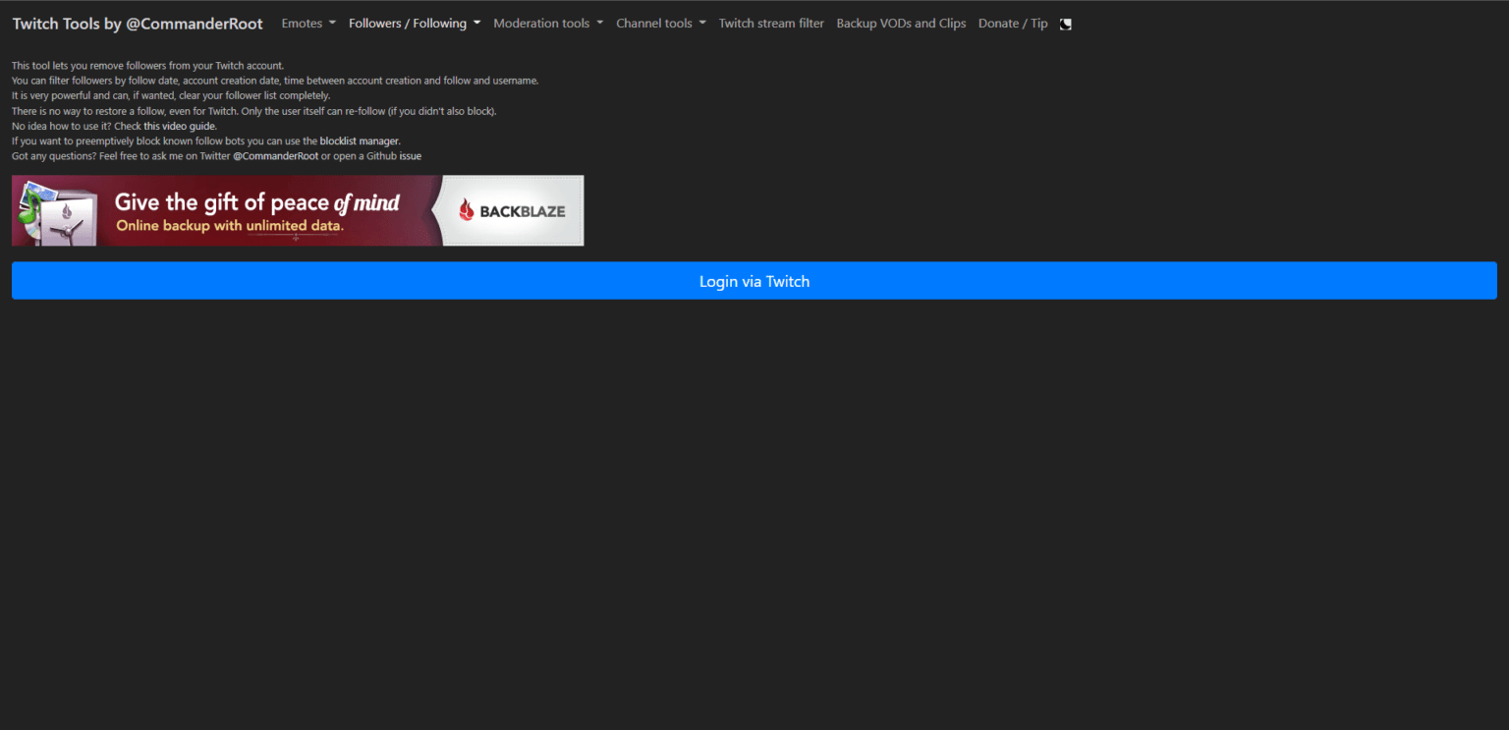Screen dimensions: 1509x730
Task: Toggle the dark mode theme icon
Action: pos(1066,24)
